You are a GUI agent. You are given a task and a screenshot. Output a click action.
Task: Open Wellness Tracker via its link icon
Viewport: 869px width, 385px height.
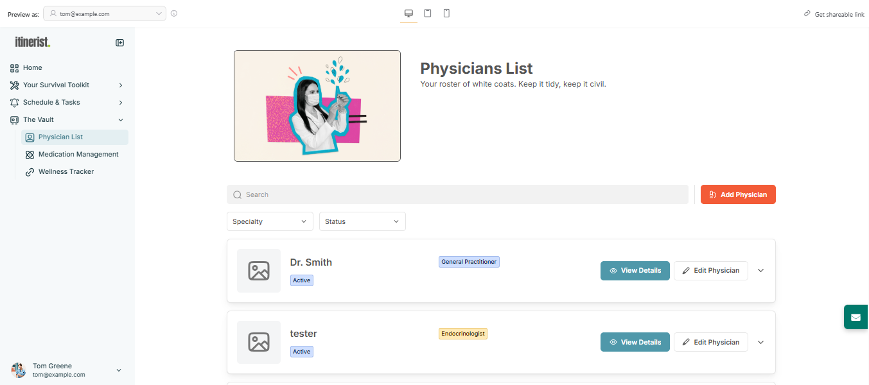click(x=30, y=171)
